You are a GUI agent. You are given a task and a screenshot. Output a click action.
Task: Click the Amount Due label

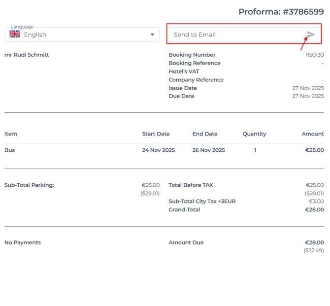tap(186, 242)
